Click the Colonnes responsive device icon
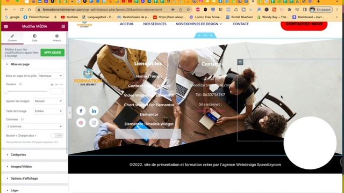 [22, 119]
